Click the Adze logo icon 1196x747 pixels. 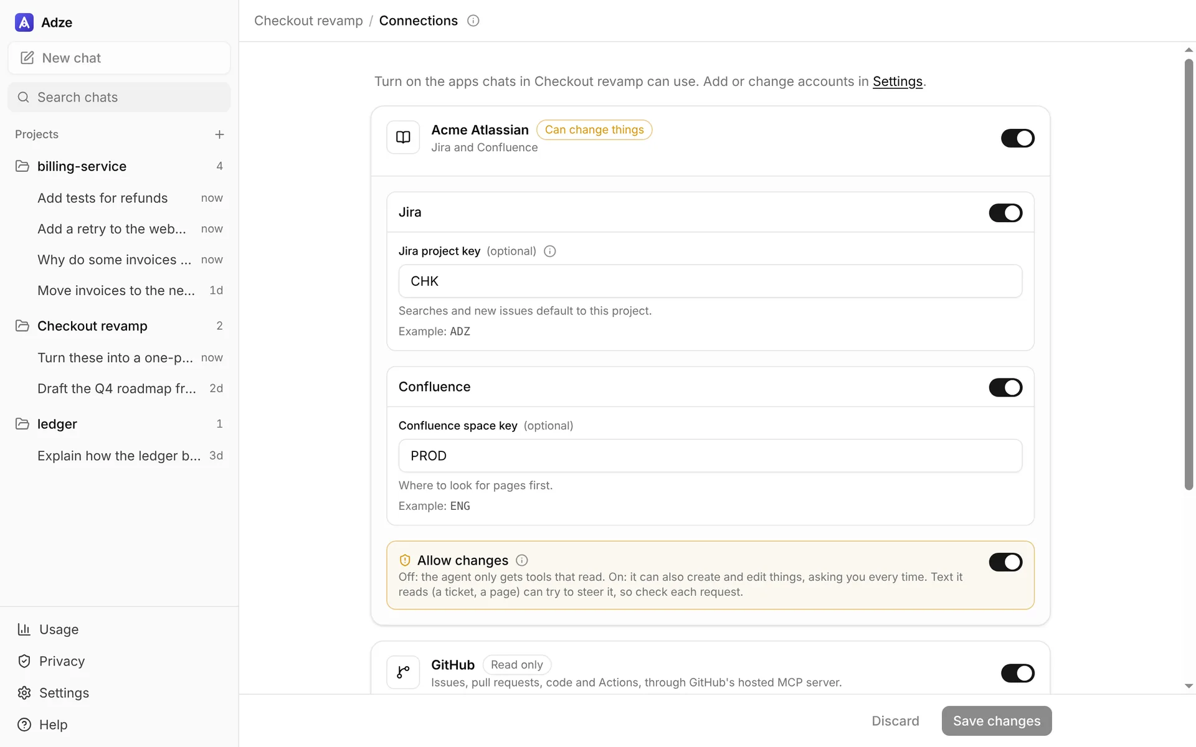24,22
